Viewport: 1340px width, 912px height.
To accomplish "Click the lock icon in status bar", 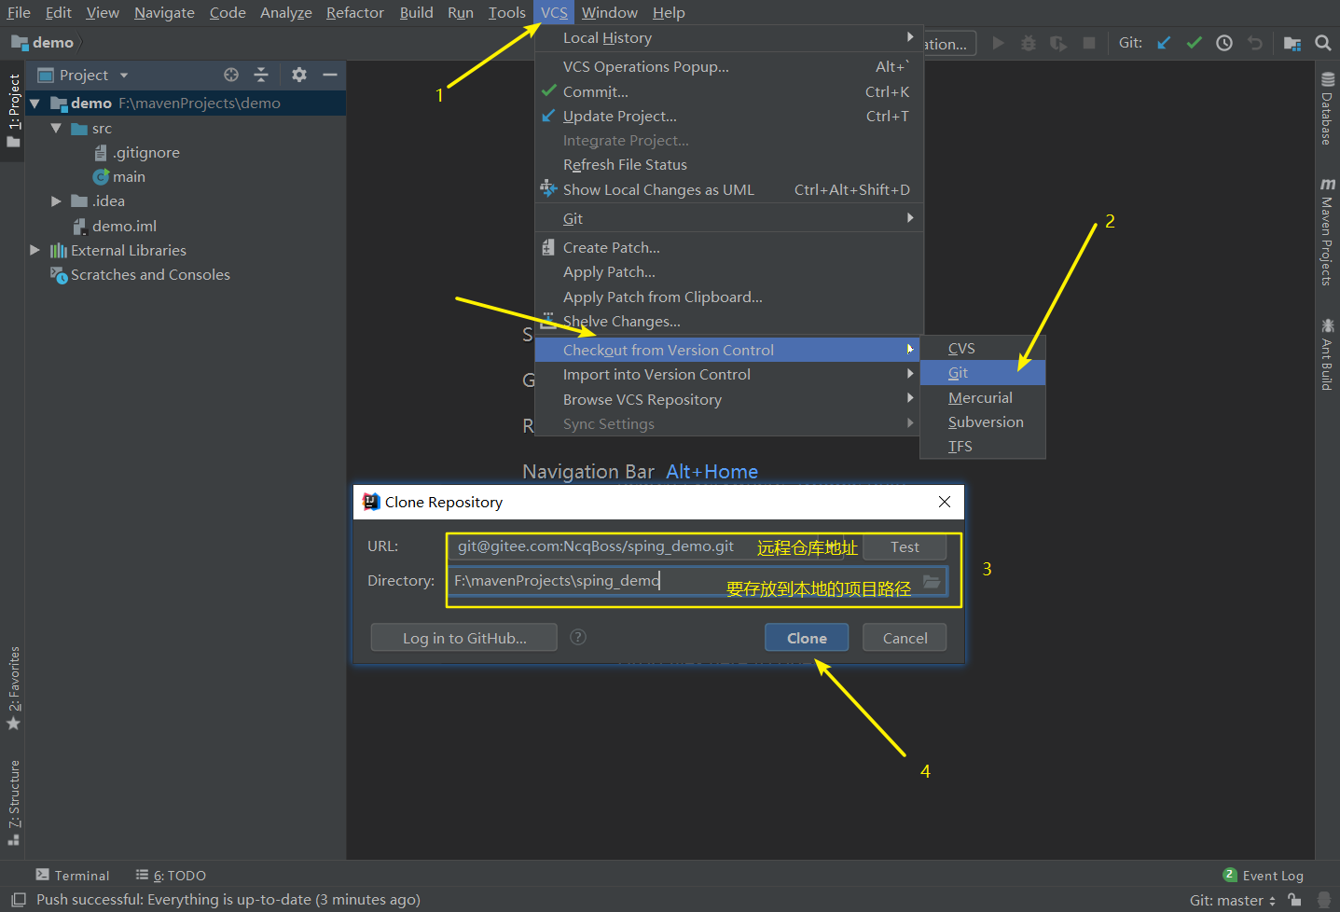I will tap(1294, 900).
